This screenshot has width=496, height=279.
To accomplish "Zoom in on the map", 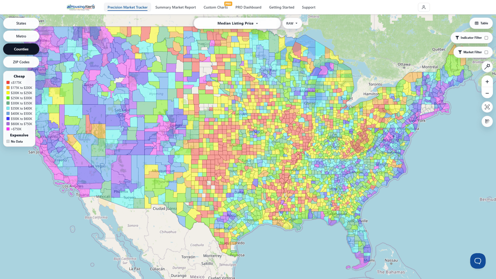I will coord(487,82).
